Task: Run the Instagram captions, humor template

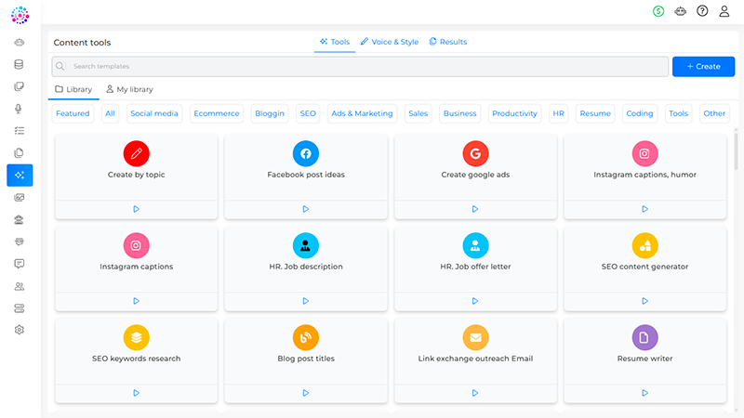Action: (644, 209)
